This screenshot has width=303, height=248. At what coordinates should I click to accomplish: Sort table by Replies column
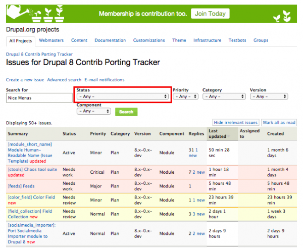click(x=196, y=133)
